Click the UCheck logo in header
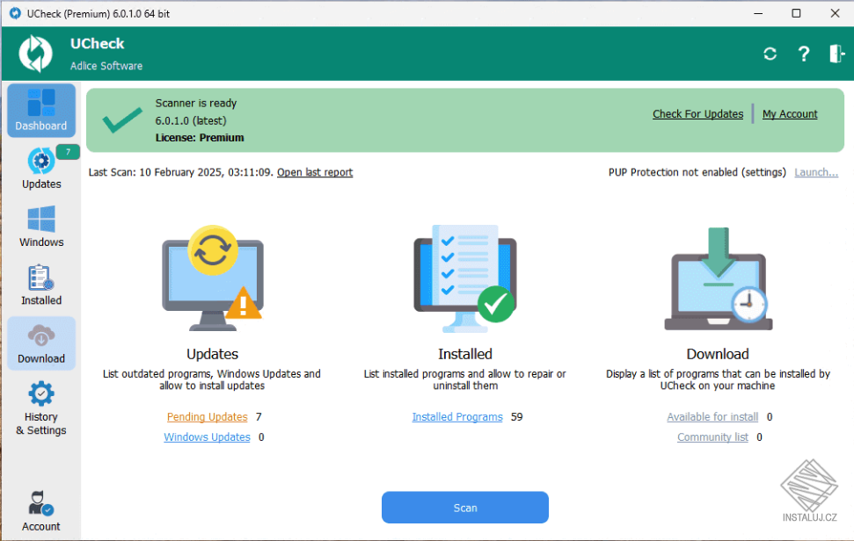The height and width of the screenshot is (541, 854). click(x=35, y=54)
